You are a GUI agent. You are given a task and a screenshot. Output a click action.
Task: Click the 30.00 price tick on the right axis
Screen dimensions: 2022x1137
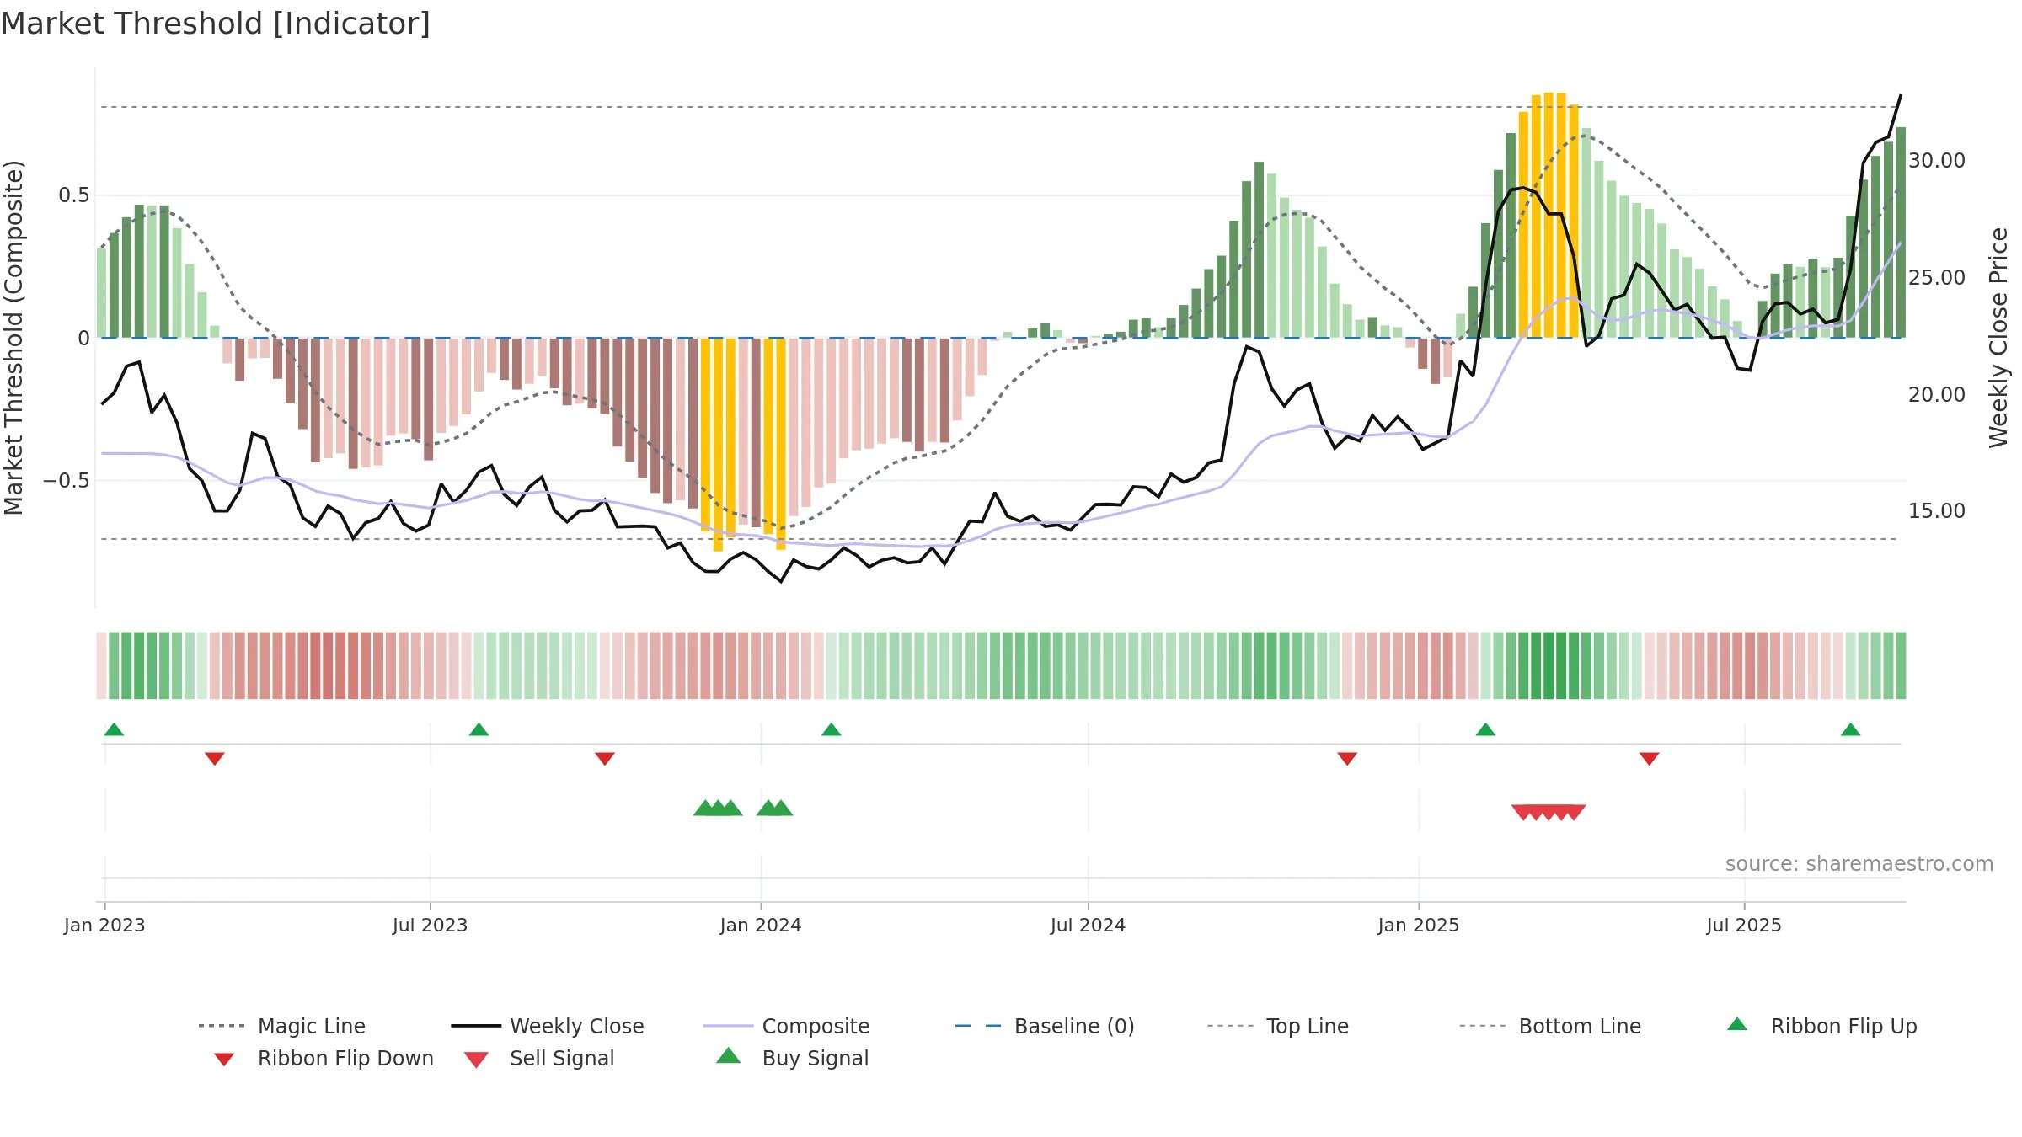click(x=1937, y=160)
